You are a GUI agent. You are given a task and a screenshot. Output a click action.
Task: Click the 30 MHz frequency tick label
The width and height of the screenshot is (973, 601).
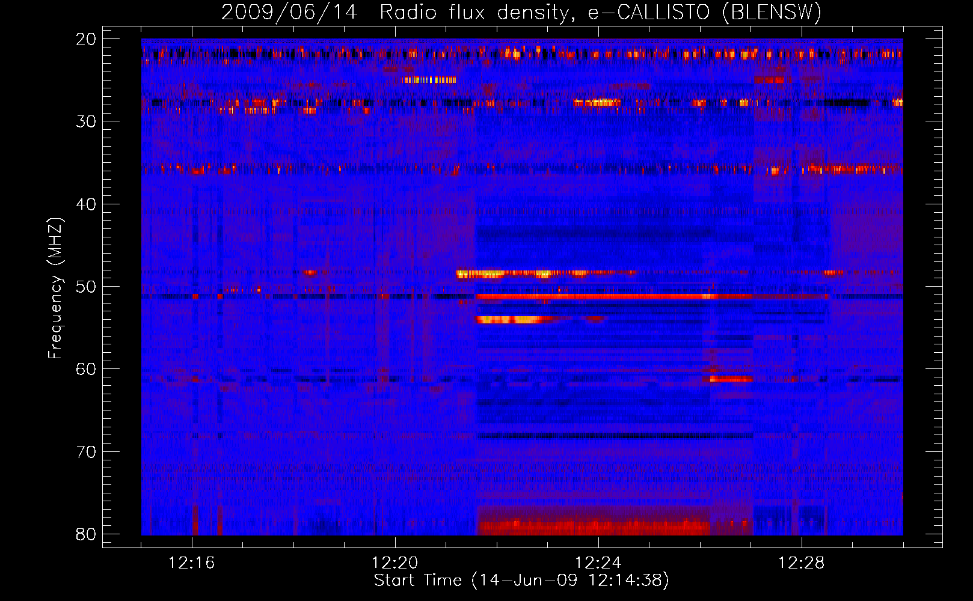(87, 121)
